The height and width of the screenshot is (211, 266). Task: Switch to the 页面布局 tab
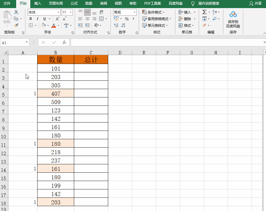tap(56, 3)
